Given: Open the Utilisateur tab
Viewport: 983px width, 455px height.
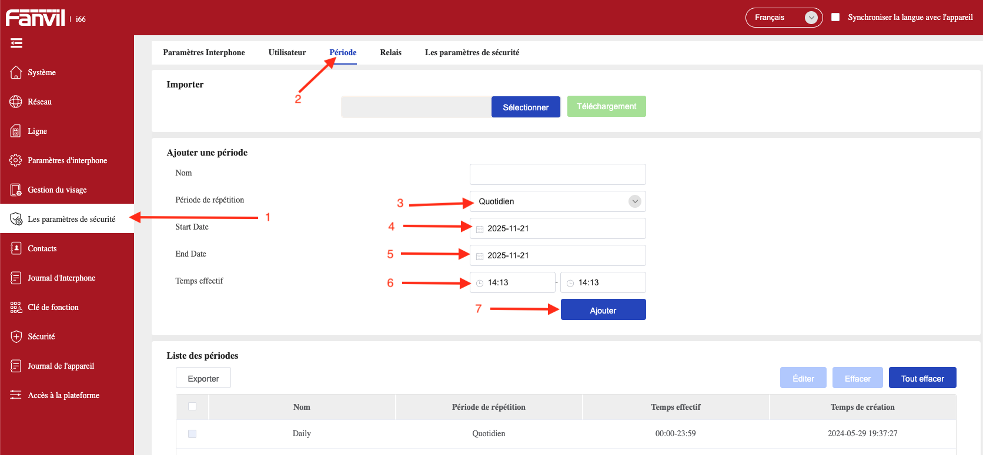Looking at the screenshot, I should tap(287, 52).
